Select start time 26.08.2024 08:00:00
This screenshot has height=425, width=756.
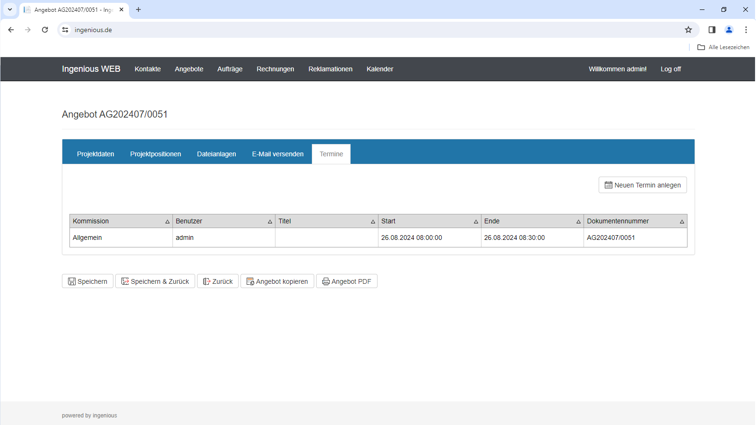click(x=430, y=238)
